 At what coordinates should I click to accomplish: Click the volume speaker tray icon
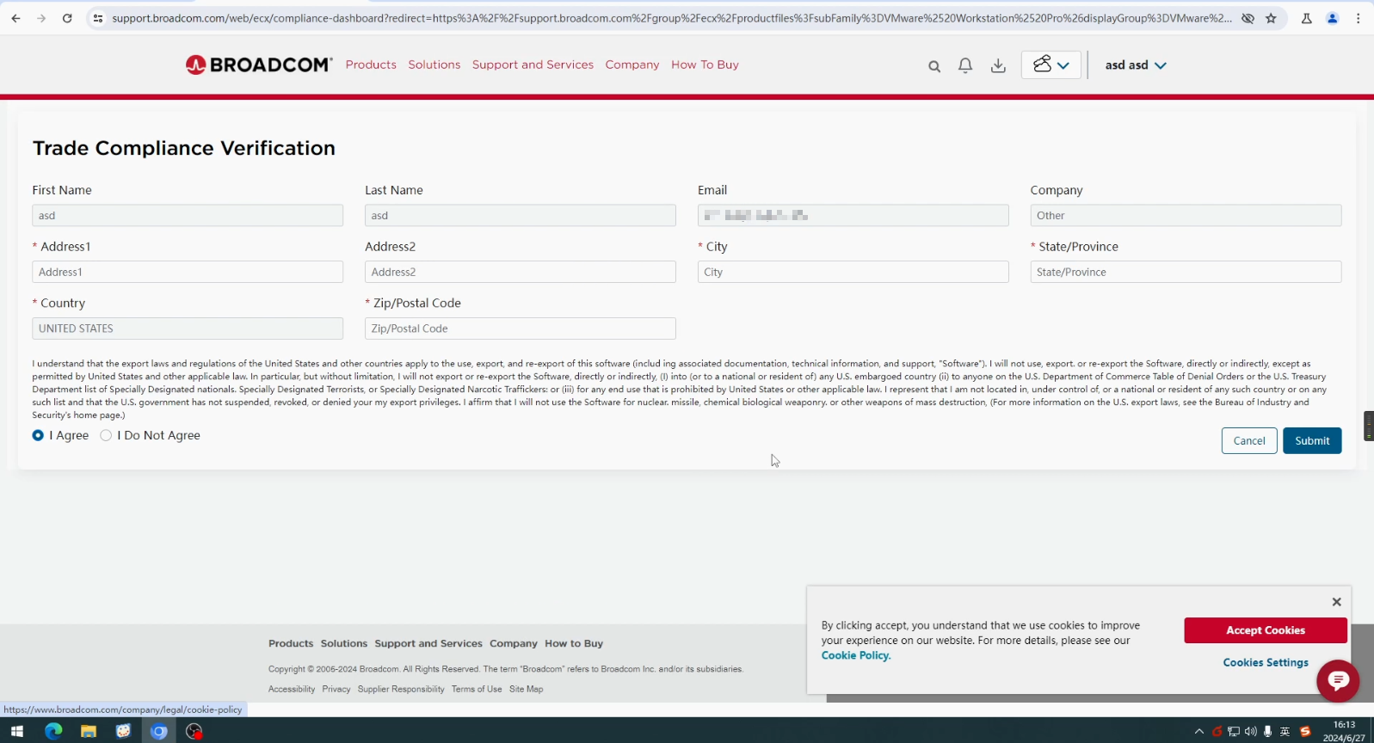click(1250, 732)
